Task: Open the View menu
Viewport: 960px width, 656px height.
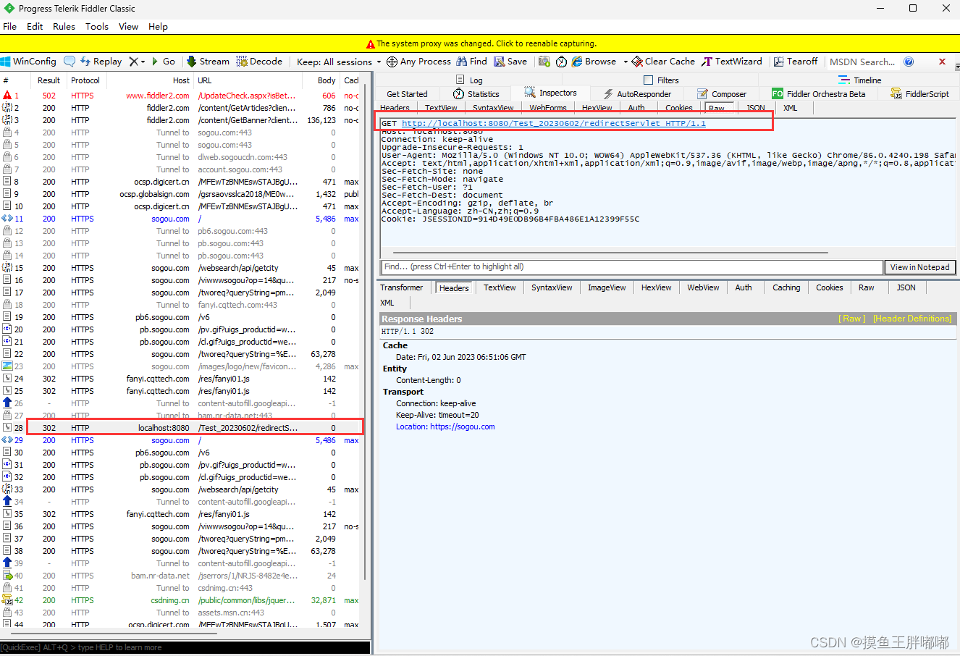Action: pos(128,26)
